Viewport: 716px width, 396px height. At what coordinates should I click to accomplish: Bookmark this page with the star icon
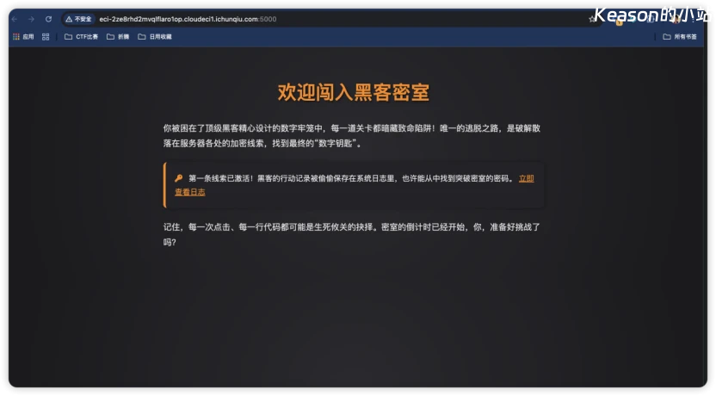(592, 19)
